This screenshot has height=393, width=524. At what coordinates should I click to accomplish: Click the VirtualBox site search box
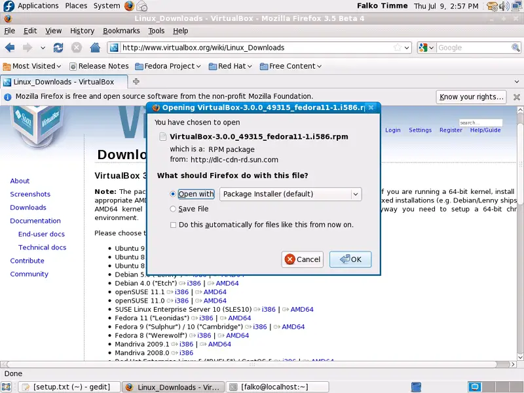click(x=481, y=122)
